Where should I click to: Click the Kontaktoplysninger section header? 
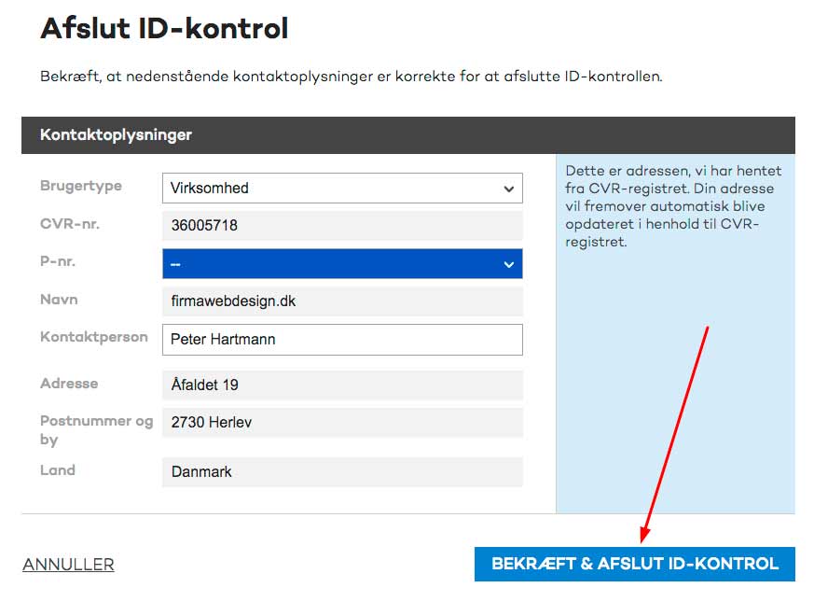[x=408, y=135]
